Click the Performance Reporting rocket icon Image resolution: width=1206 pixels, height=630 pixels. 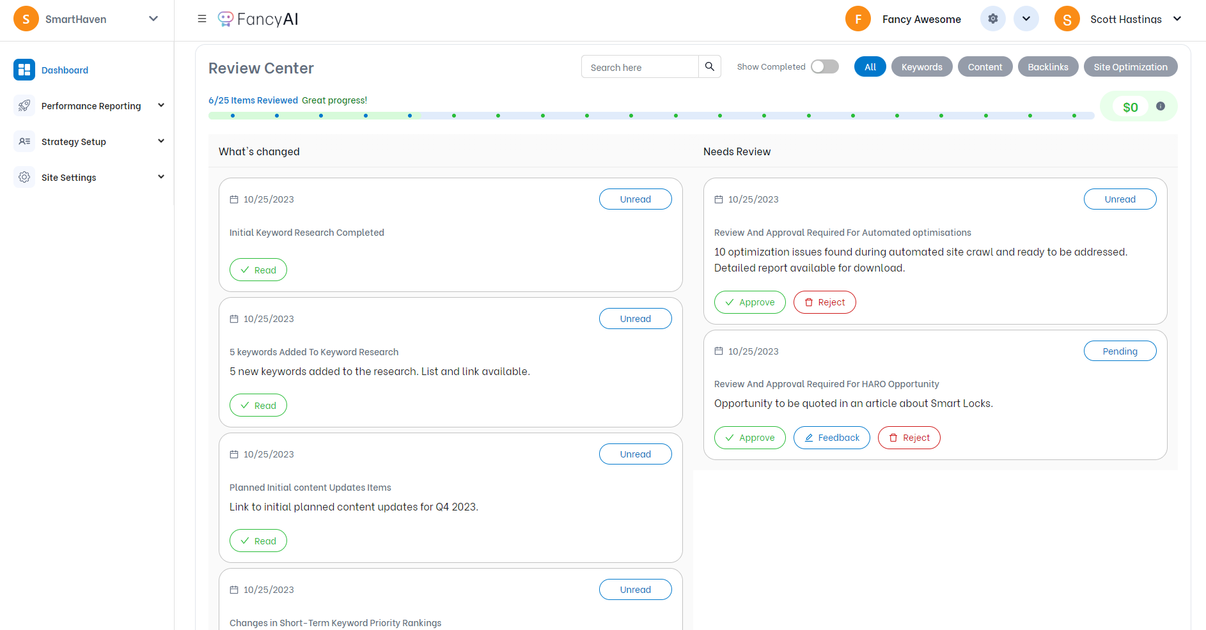[x=24, y=106]
